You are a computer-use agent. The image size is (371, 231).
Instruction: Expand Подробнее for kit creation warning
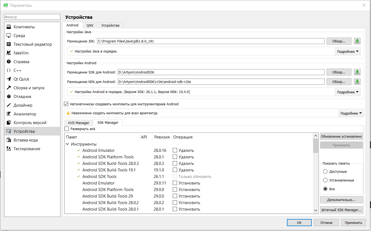point(351,113)
